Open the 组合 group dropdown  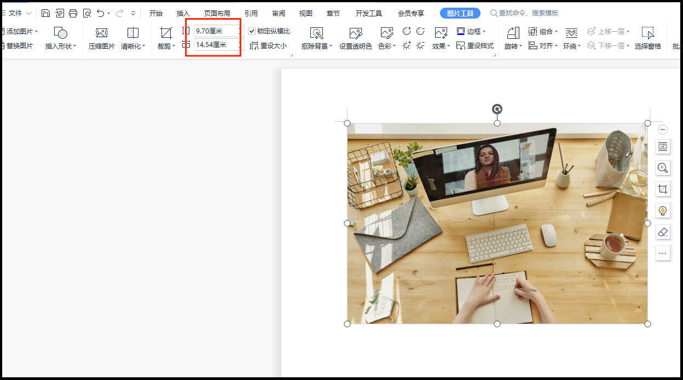tap(556, 32)
